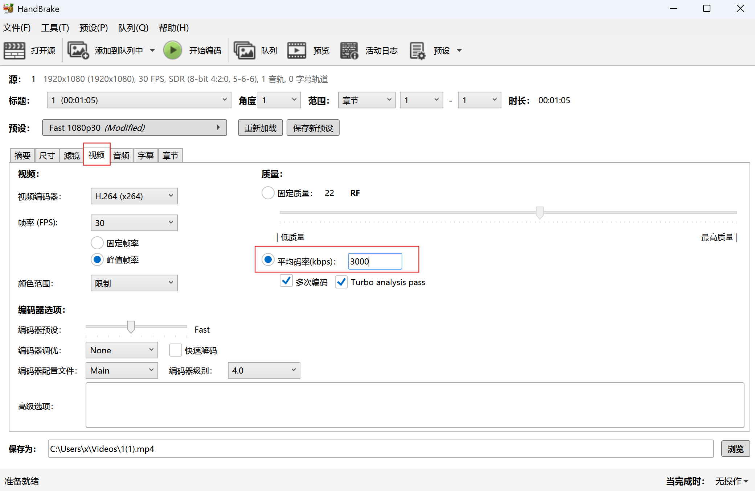The height and width of the screenshot is (491, 755).
Task: Click the encoder preset Fast slider handle
Action: [131, 326]
